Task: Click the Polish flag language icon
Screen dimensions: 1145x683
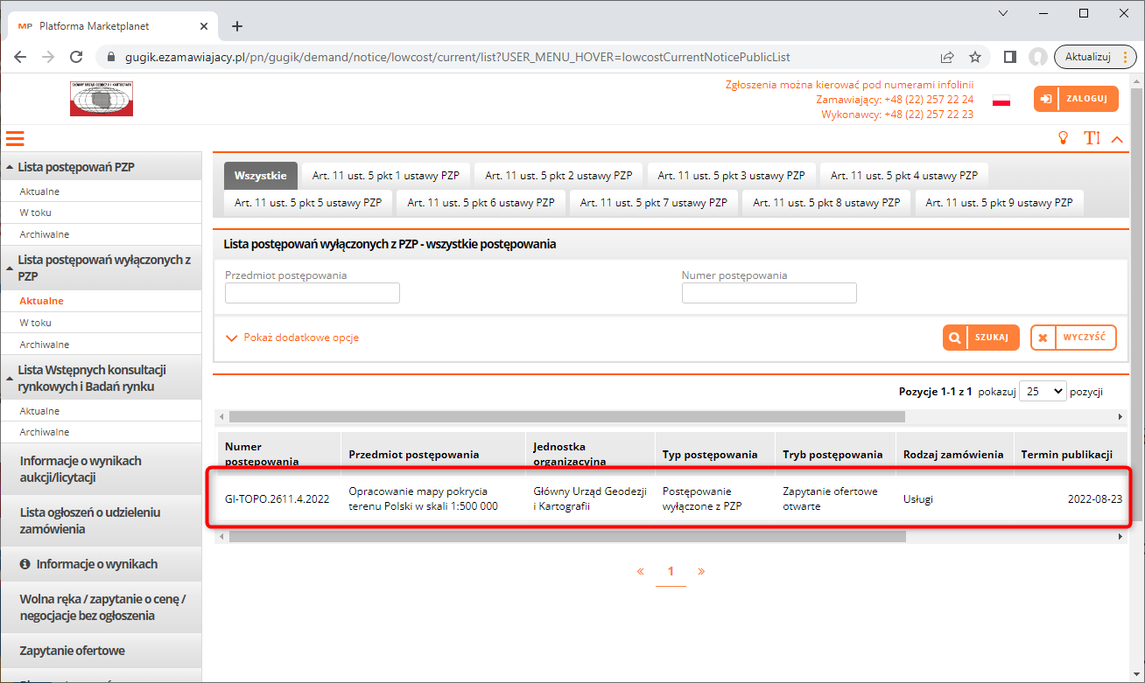Action: [1001, 101]
